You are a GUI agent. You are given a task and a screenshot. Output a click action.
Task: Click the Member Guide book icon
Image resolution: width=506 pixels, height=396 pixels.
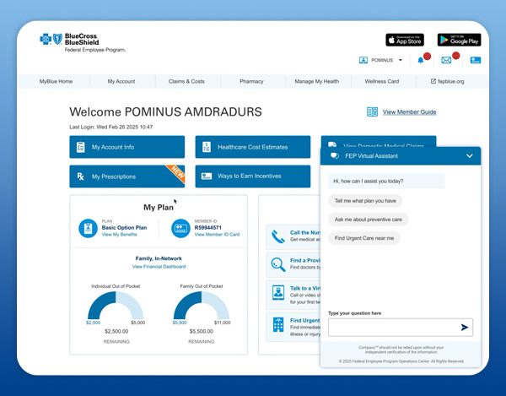click(x=372, y=111)
